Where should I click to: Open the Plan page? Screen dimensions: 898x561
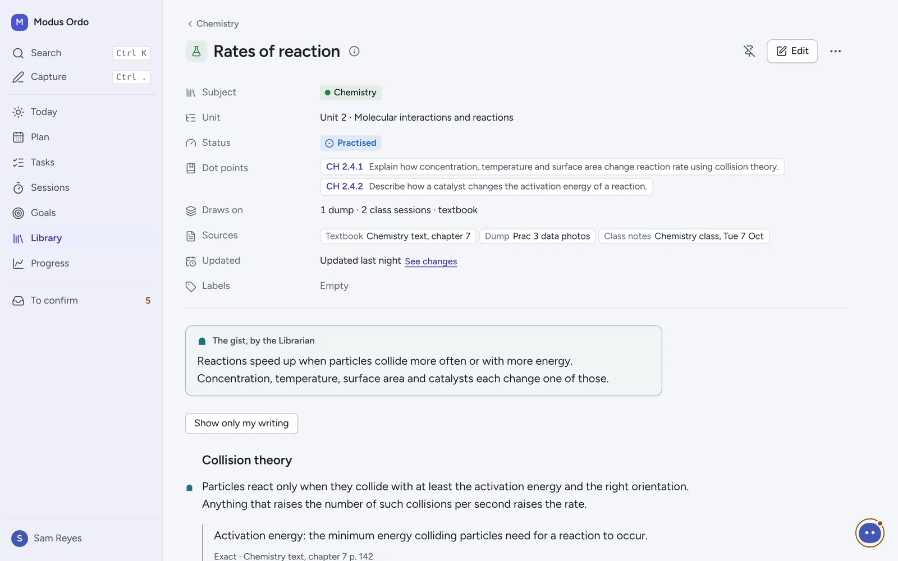pyautogui.click(x=81, y=137)
